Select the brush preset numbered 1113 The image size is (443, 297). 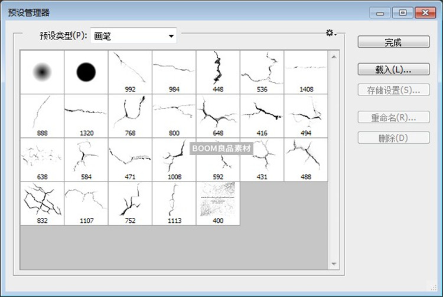(174, 203)
